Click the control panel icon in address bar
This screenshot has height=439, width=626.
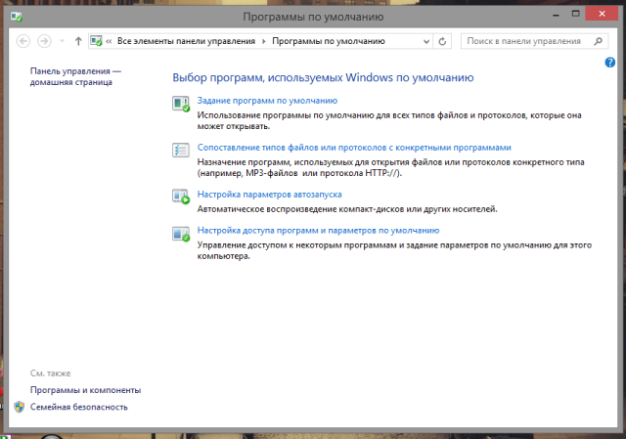(x=96, y=41)
